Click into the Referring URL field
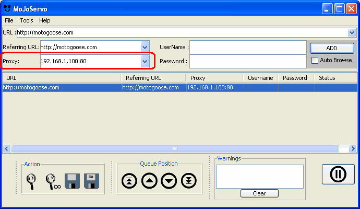Image resolution: width=360 pixels, height=209 pixels. point(90,47)
